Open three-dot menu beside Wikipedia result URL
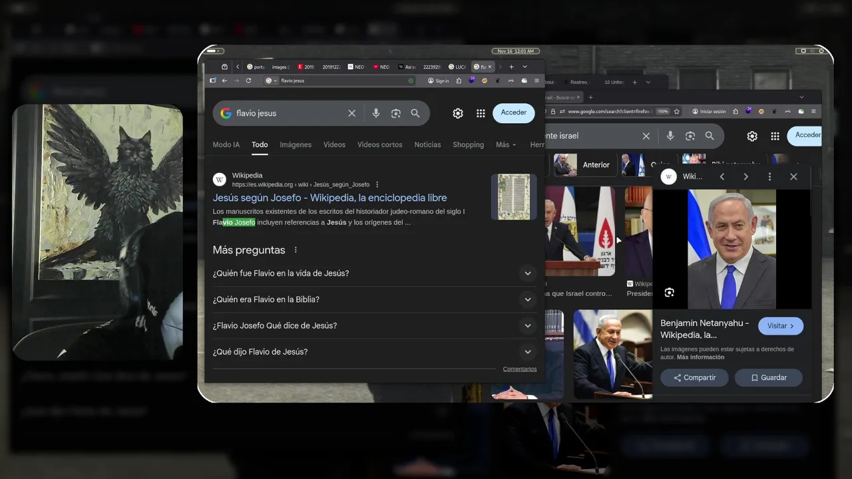 (377, 184)
